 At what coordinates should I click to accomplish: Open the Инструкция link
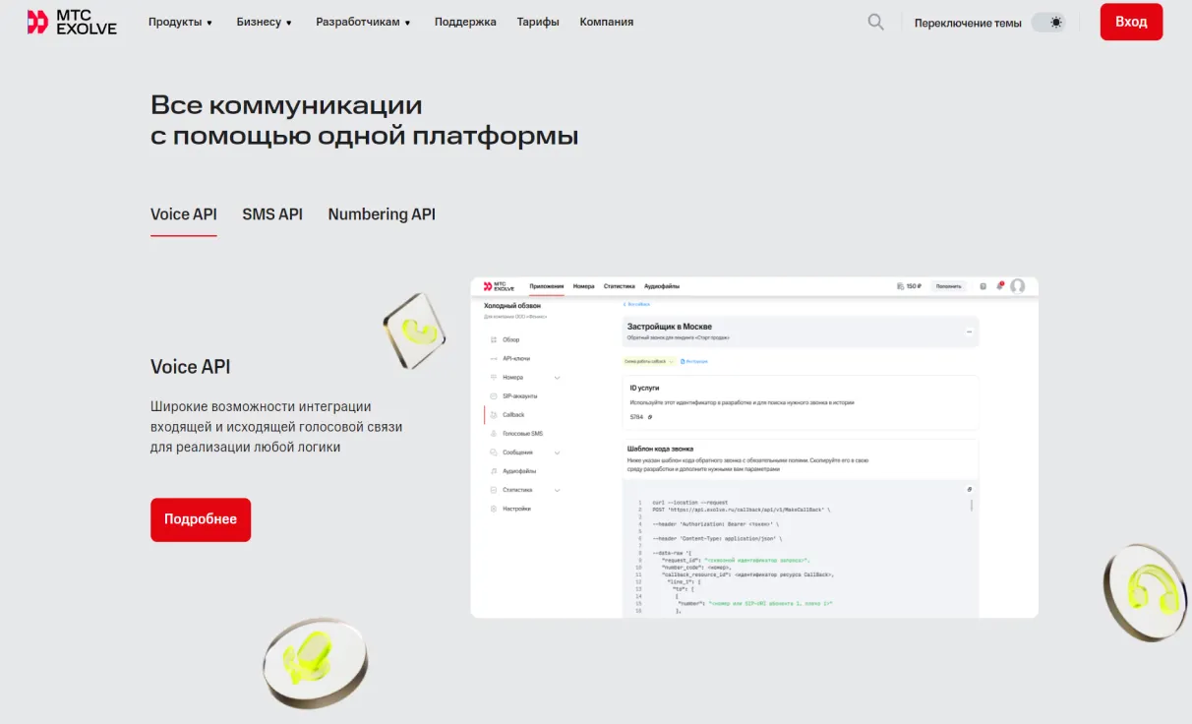pyautogui.click(x=694, y=361)
